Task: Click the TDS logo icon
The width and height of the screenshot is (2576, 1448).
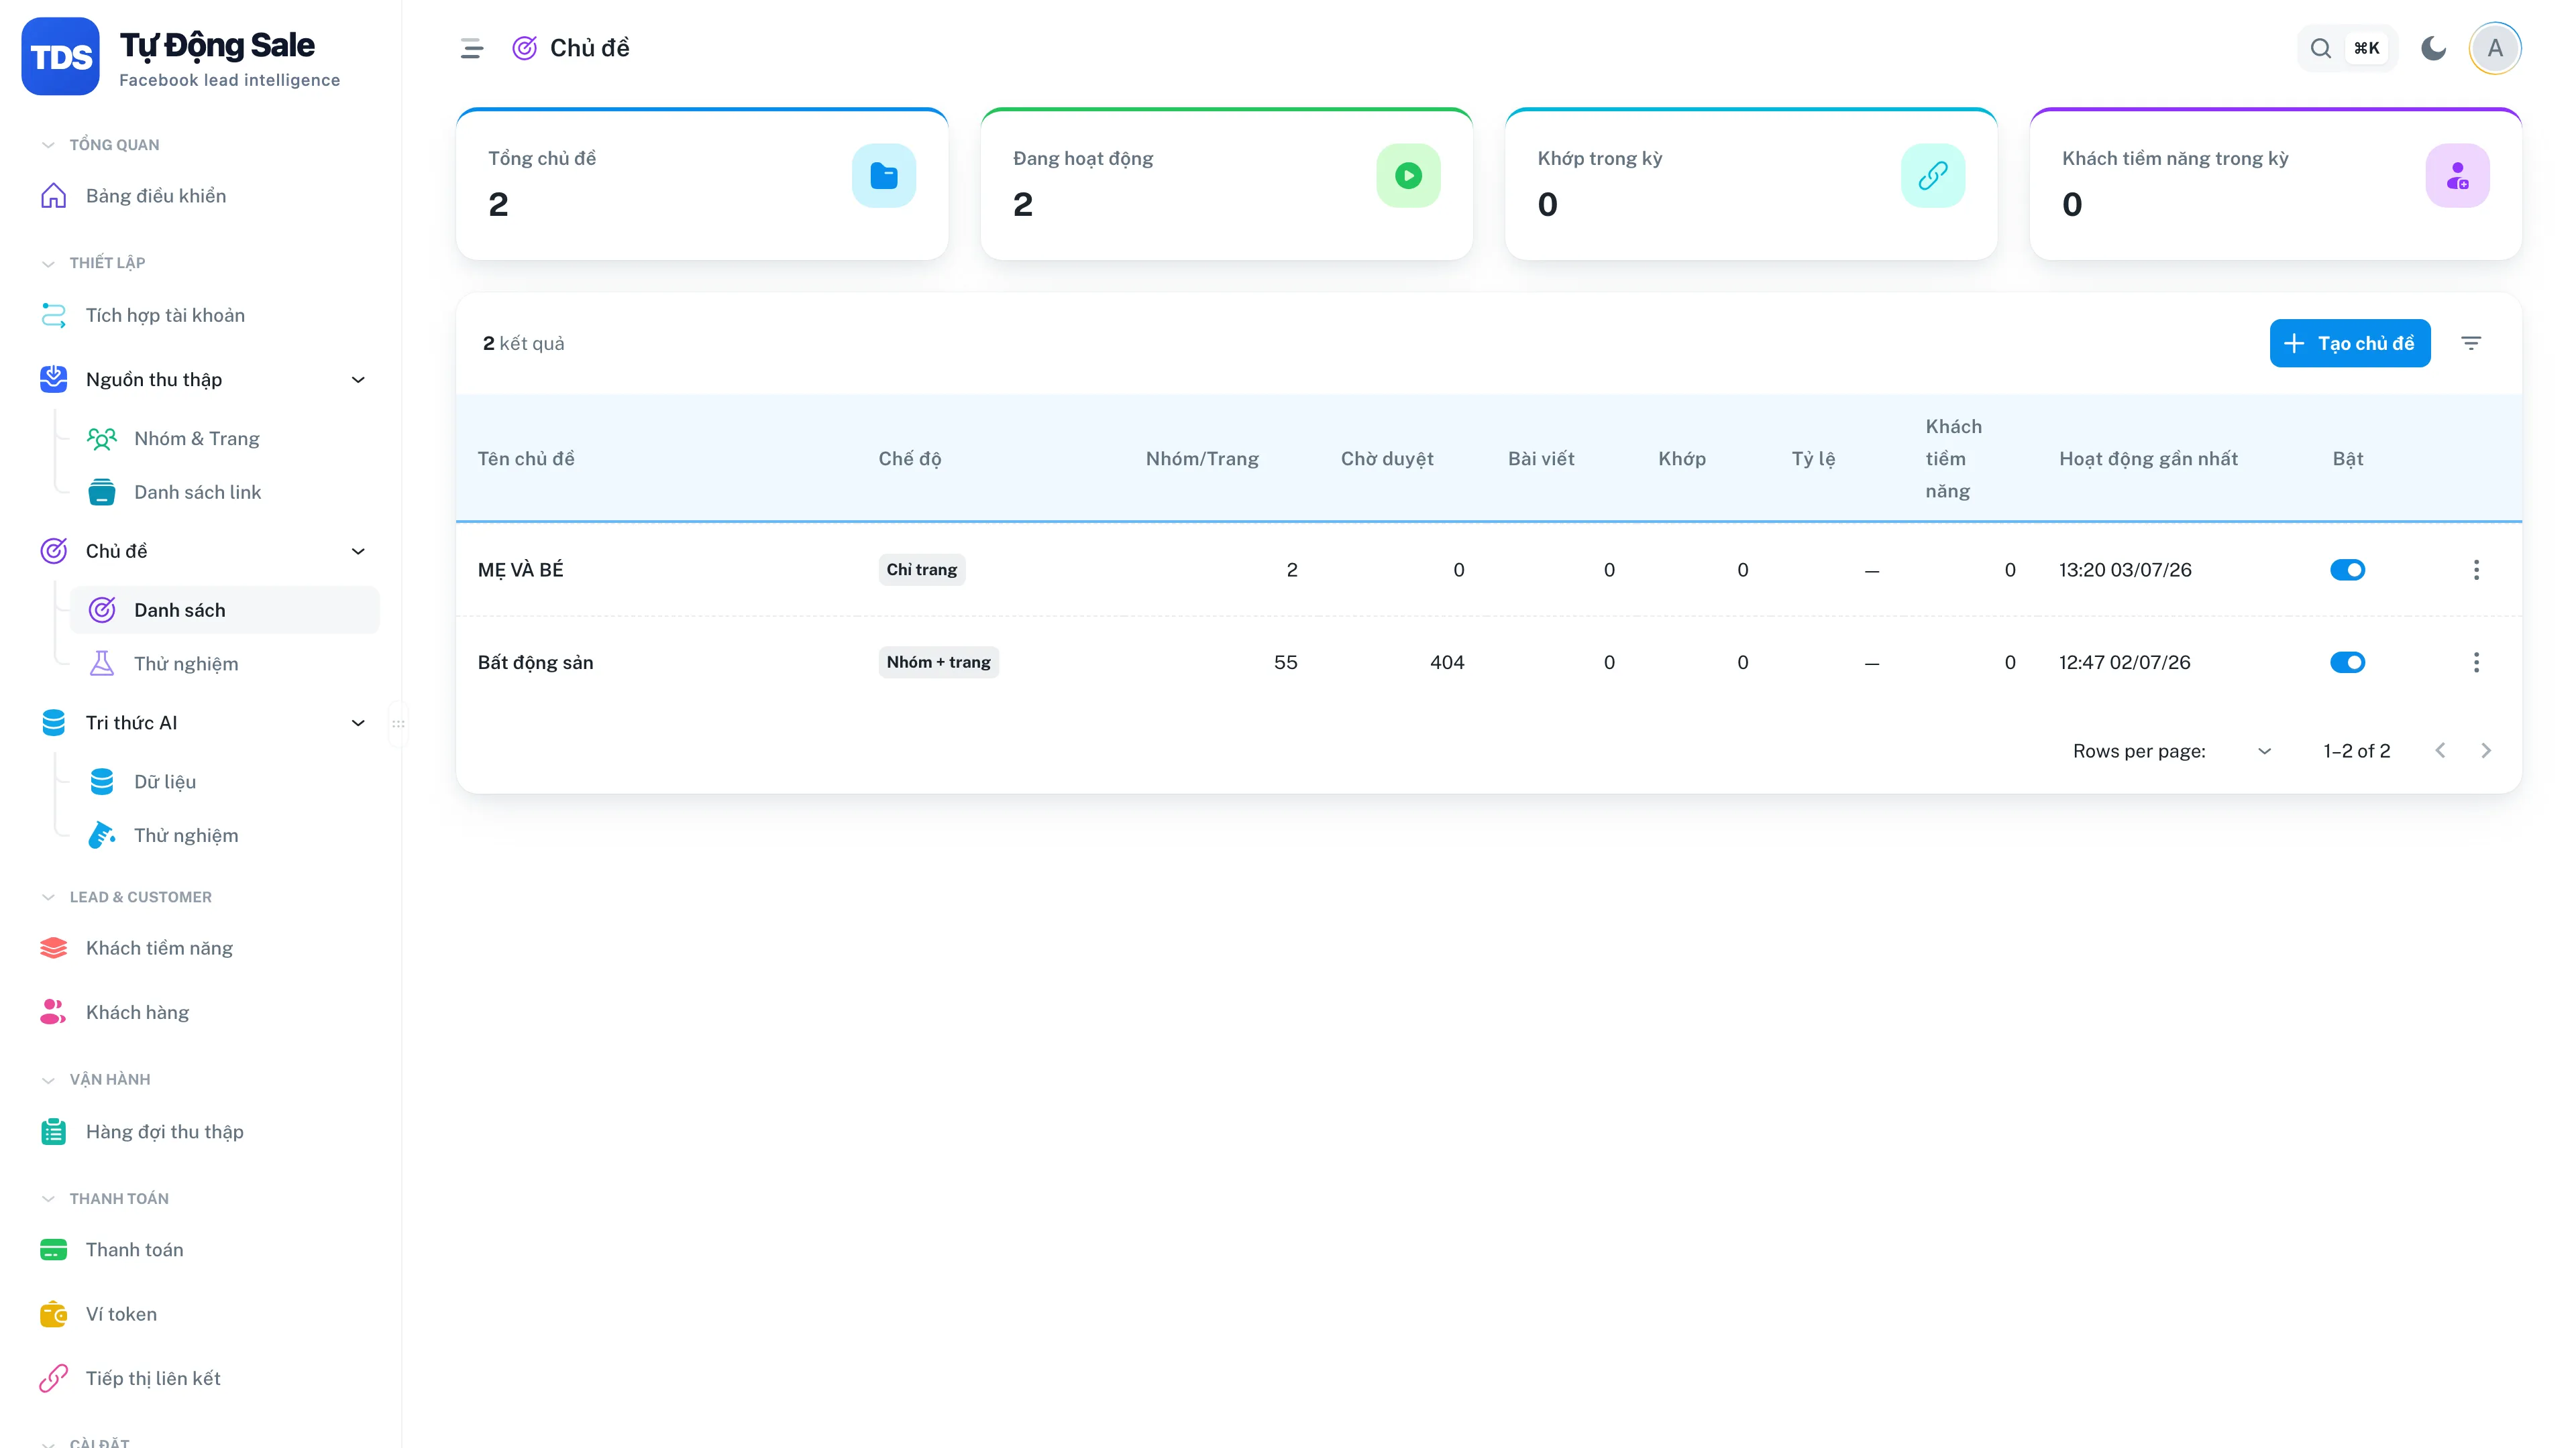Action: pos(60,56)
